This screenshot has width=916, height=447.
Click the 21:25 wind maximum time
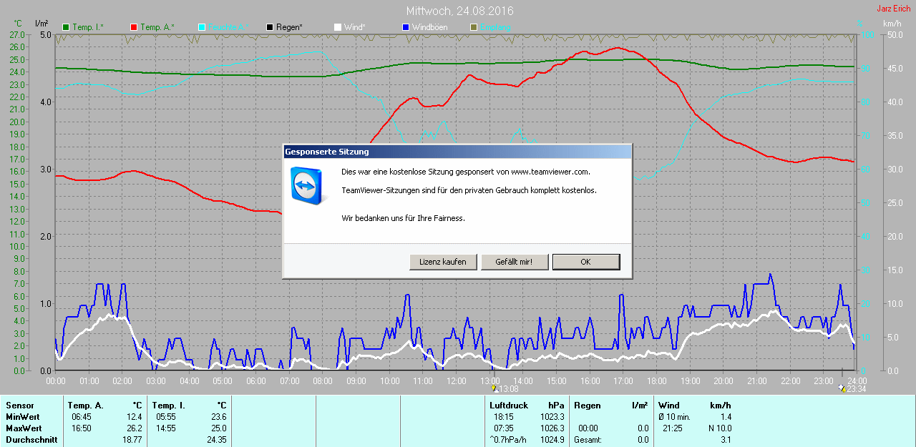(672, 428)
